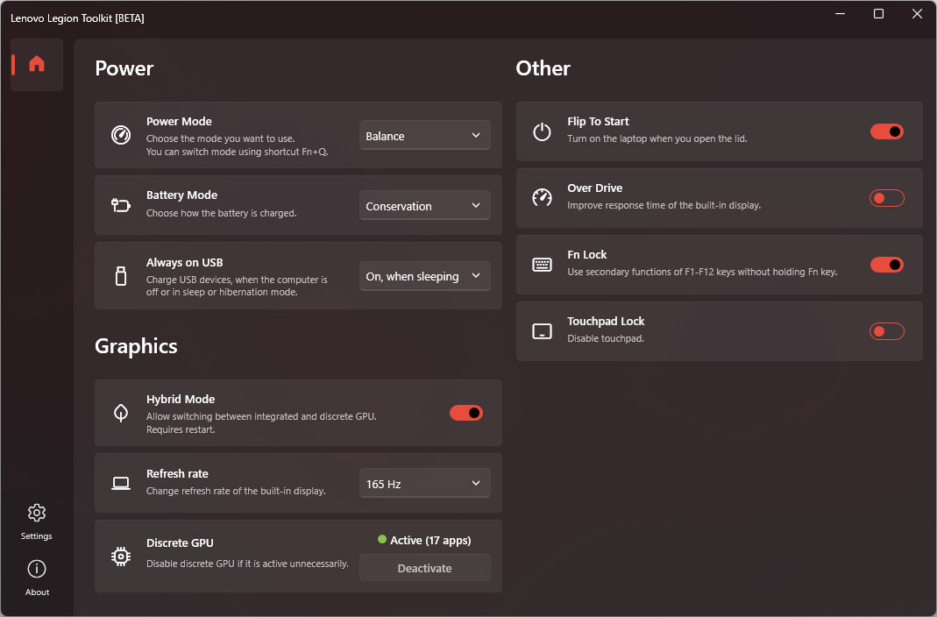This screenshot has height=617, width=937.
Task: Click the About label in sidebar
Action: (x=37, y=592)
